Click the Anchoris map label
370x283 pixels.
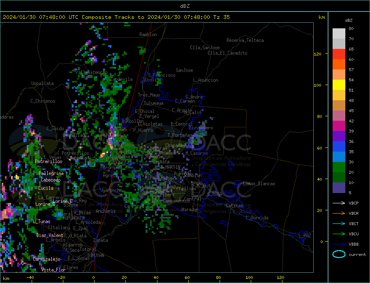tap(106, 211)
